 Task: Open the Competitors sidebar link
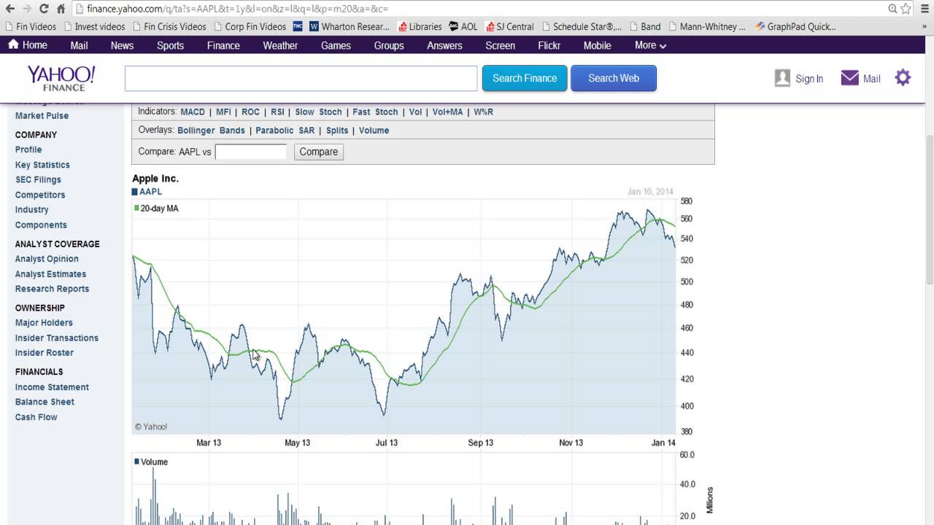click(x=40, y=195)
